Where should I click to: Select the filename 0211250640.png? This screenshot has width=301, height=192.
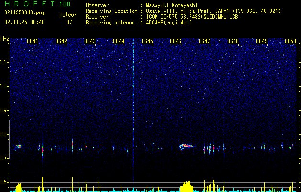[24, 12]
